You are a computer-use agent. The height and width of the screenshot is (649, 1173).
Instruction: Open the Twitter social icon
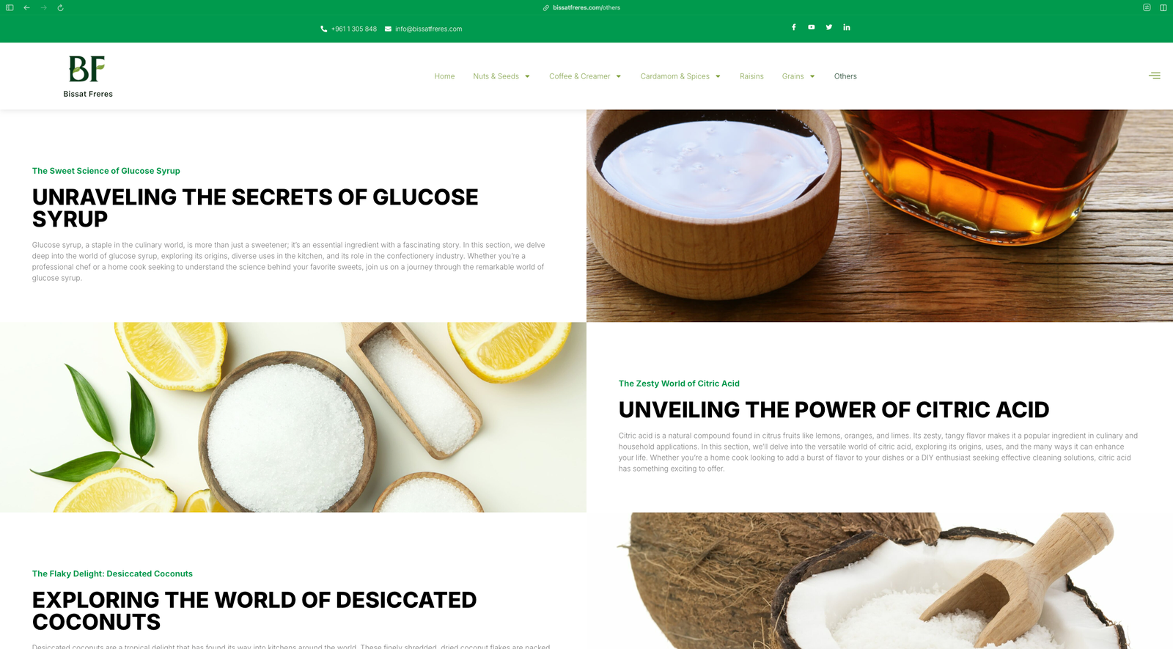(x=829, y=27)
